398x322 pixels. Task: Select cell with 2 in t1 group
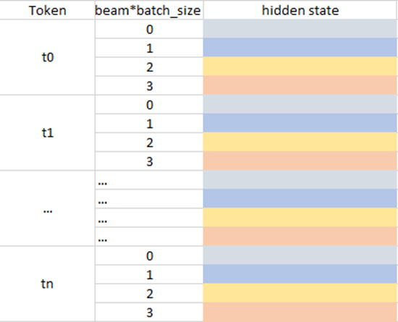149,142
